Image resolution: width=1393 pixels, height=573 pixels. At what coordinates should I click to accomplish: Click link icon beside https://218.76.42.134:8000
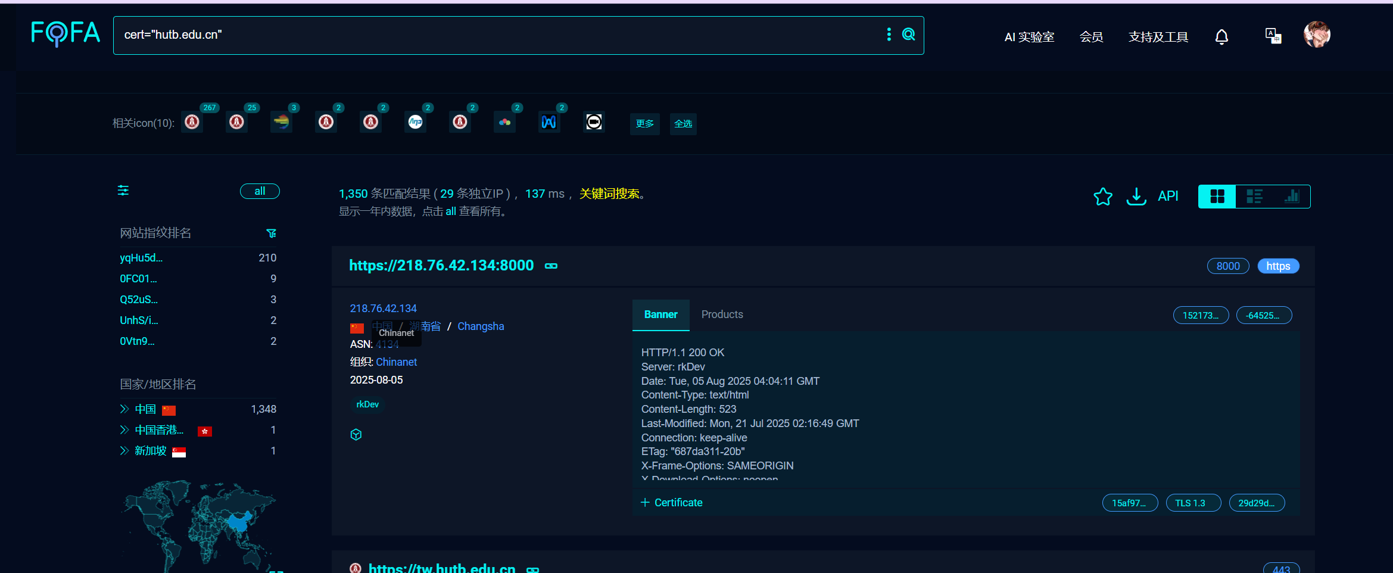(551, 266)
